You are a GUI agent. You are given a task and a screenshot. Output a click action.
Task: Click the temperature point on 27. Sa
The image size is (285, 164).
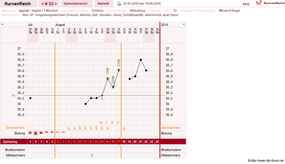[30, 98]
